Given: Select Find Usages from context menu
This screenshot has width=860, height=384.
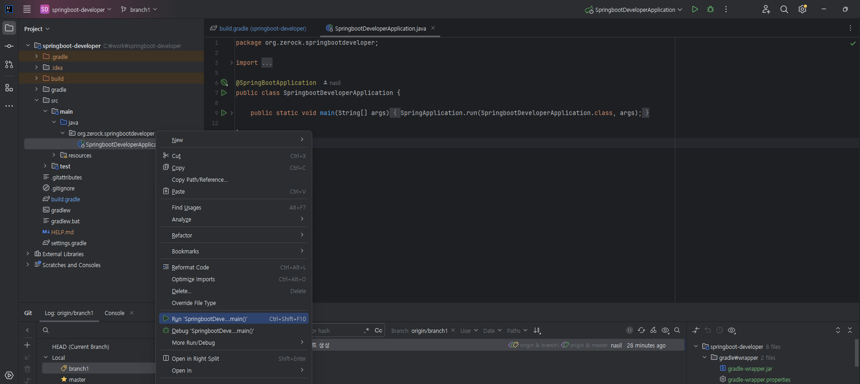Looking at the screenshot, I should click(x=234, y=207).
